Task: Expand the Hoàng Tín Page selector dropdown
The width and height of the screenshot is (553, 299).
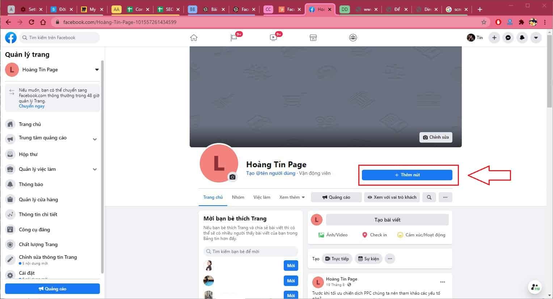Action: [x=97, y=70]
